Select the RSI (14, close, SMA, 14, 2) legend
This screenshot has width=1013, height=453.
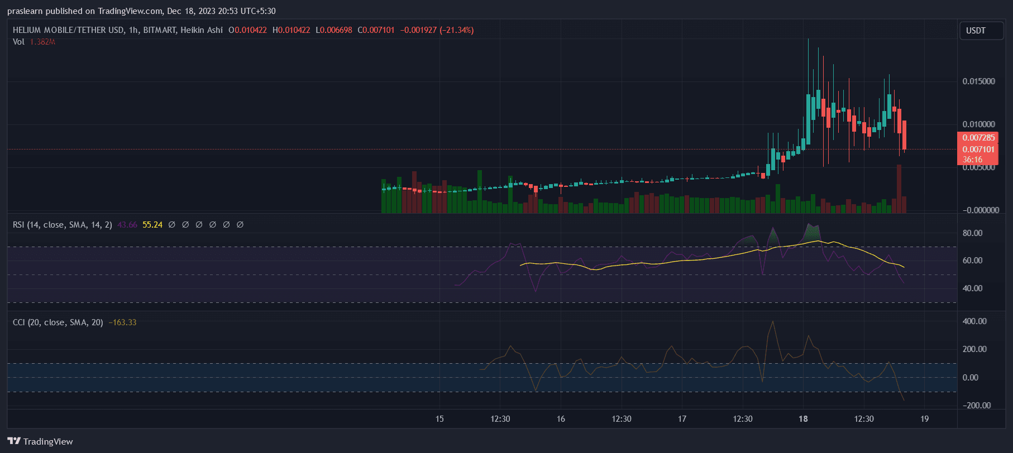(x=63, y=225)
